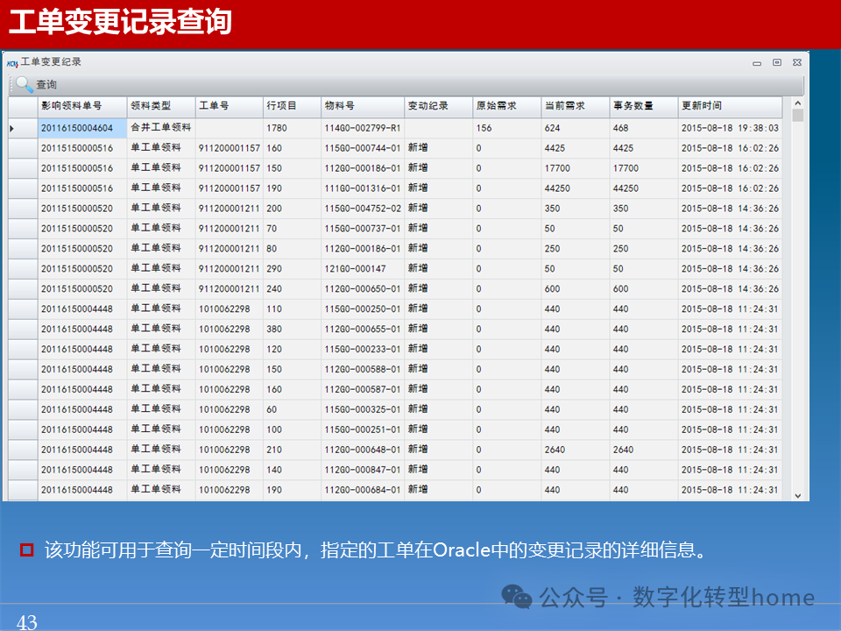Click material number 115G0-000744-01

click(362, 148)
